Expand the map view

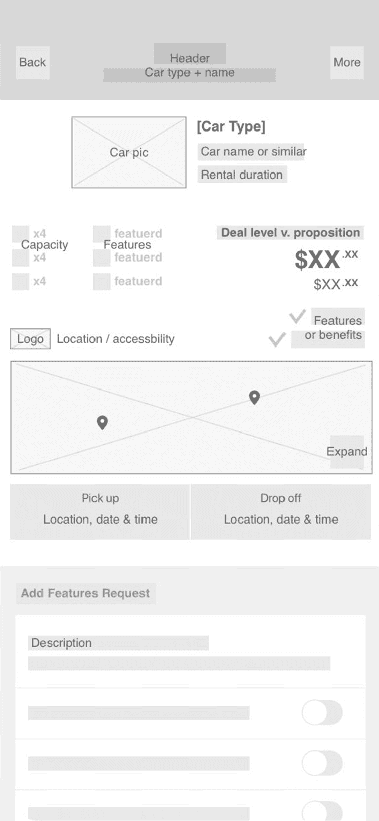point(347,452)
